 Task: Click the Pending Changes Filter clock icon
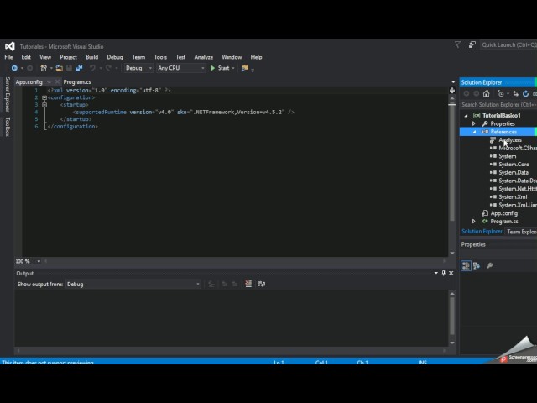coord(501,93)
